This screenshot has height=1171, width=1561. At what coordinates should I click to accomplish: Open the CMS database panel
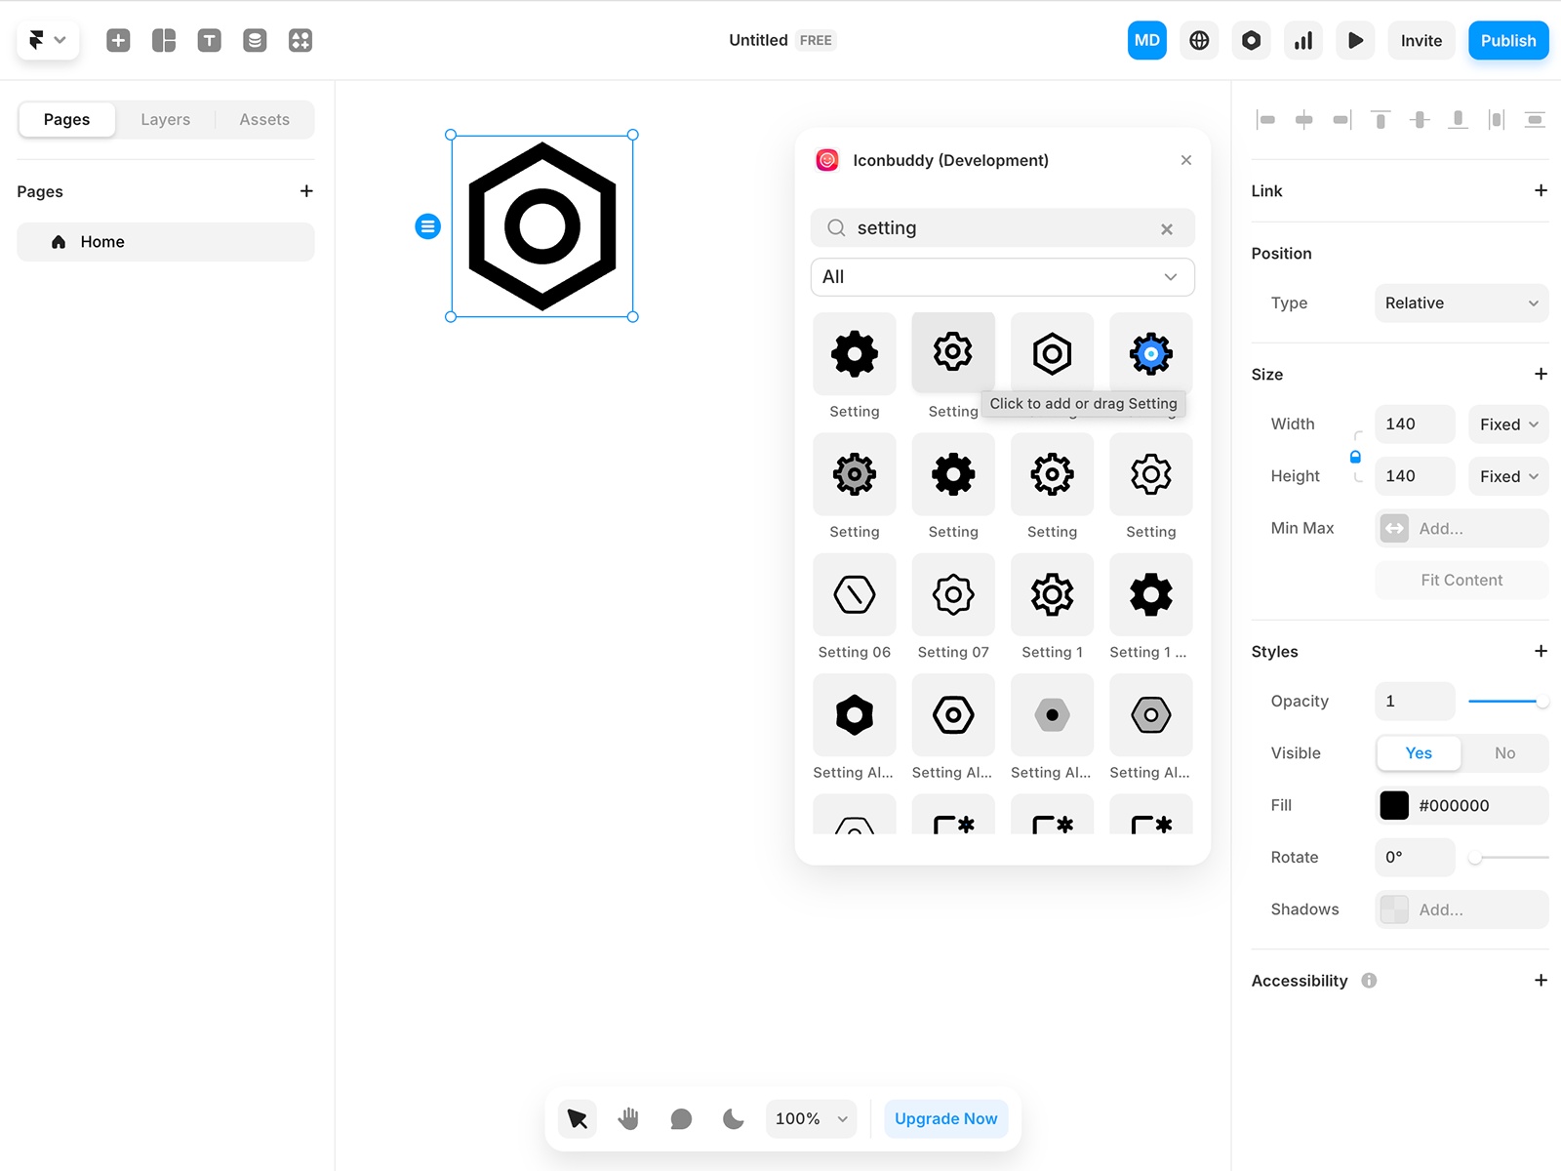click(255, 40)
